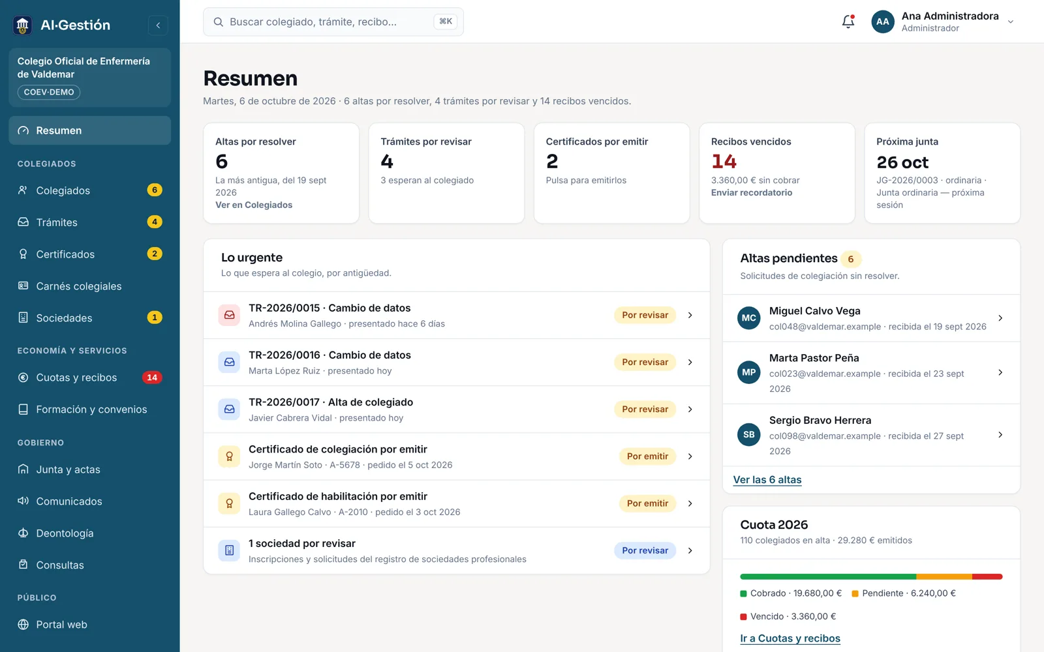The height and width of the screenshot is (652, 1044).
Task: Click Ver en Colegiados link
Action: (254, 205)
